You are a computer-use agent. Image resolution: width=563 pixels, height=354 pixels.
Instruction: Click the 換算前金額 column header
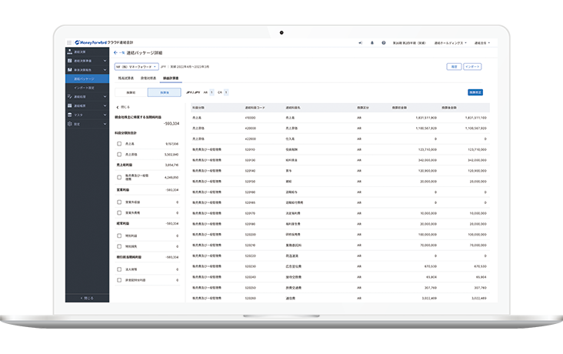click(399, 108)
